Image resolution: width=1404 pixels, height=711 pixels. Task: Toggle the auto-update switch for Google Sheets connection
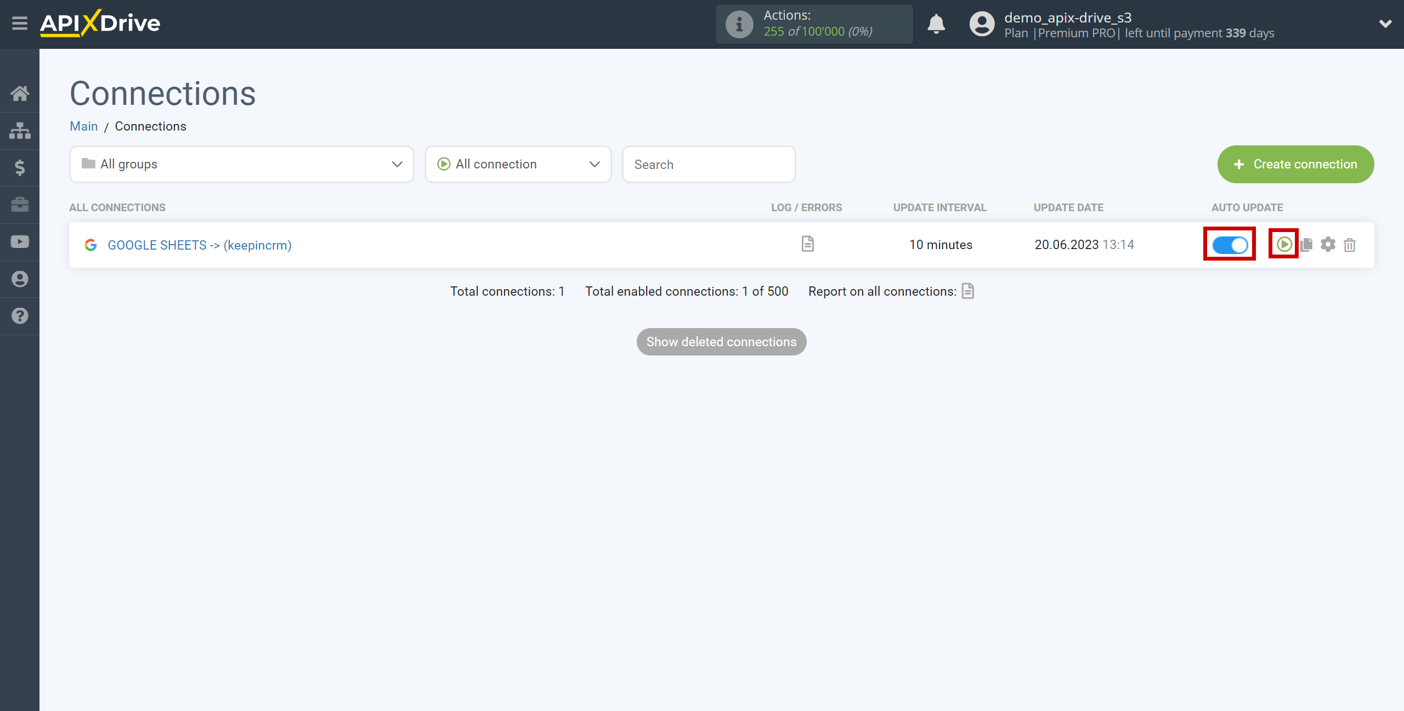click(1230, 244)
